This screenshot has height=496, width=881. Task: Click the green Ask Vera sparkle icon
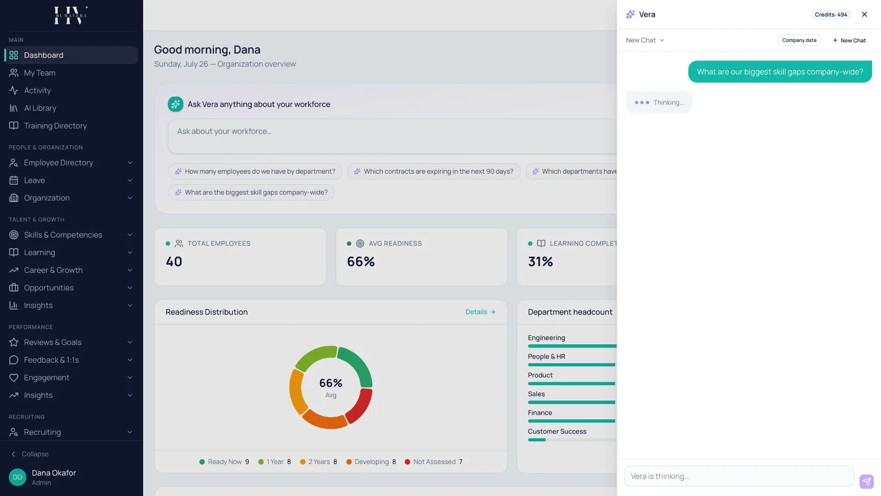176,104
